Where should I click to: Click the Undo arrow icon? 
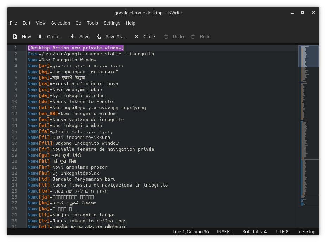(166, 36)
